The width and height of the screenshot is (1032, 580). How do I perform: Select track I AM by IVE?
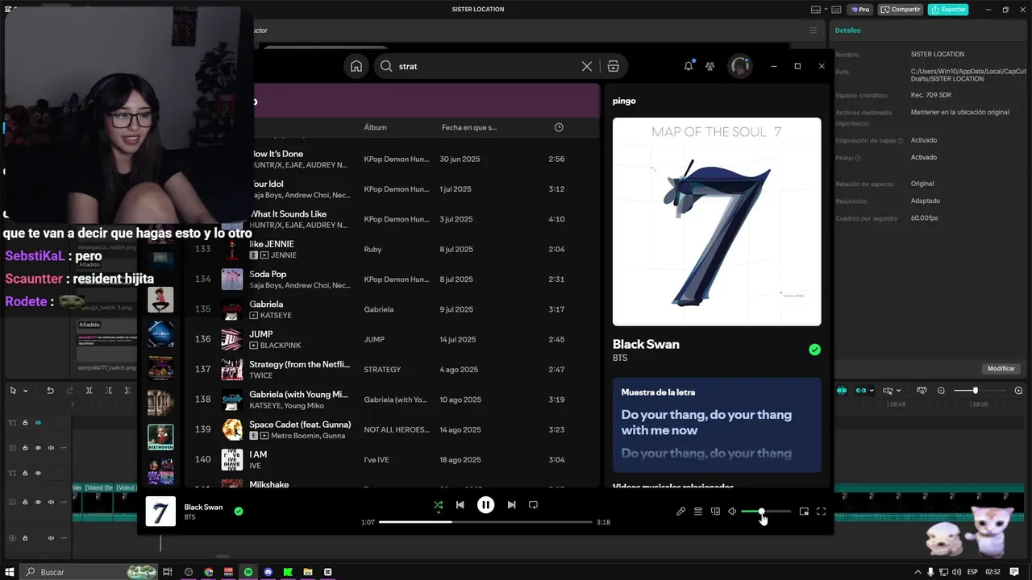click(x=391, y=460)
